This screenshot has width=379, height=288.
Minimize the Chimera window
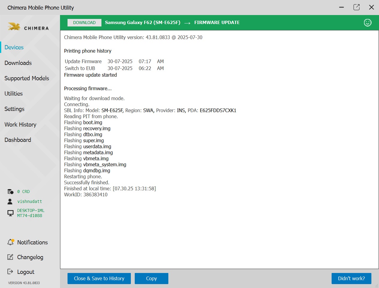341,7
